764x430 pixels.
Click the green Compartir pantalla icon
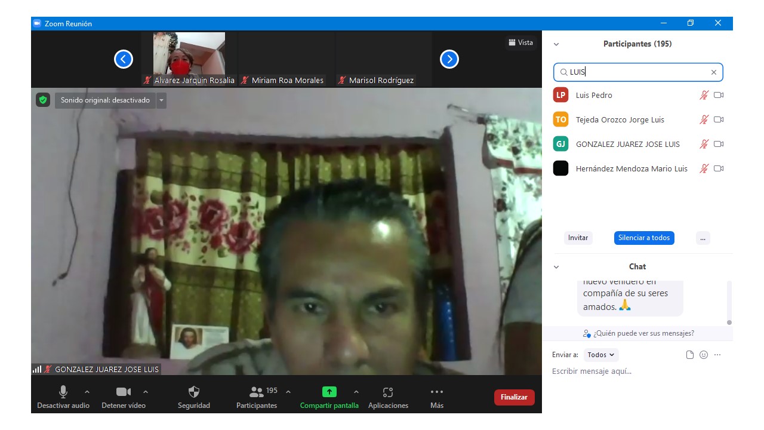[x=329, y=392]
